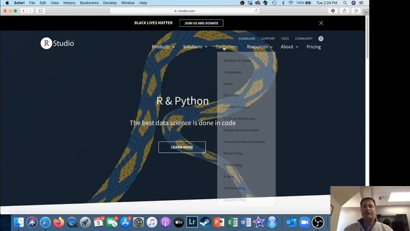Select Frequently Asked Questions menu entry
The image size is (410, 231).
244,142
